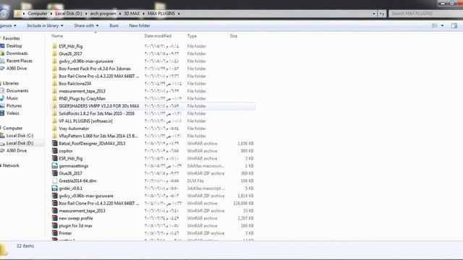This screenshot has height=260, width=463.
Task: Select SolidRocks 1.8.2 folder icon
Action: (55, 113)
